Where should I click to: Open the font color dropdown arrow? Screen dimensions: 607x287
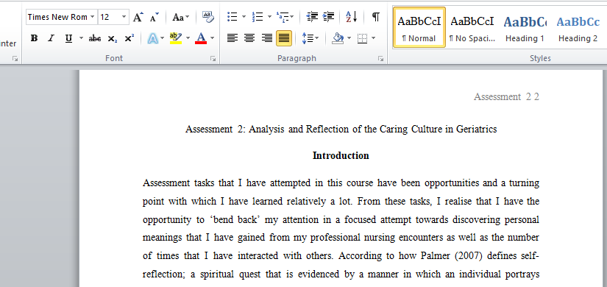click(212, 38)
